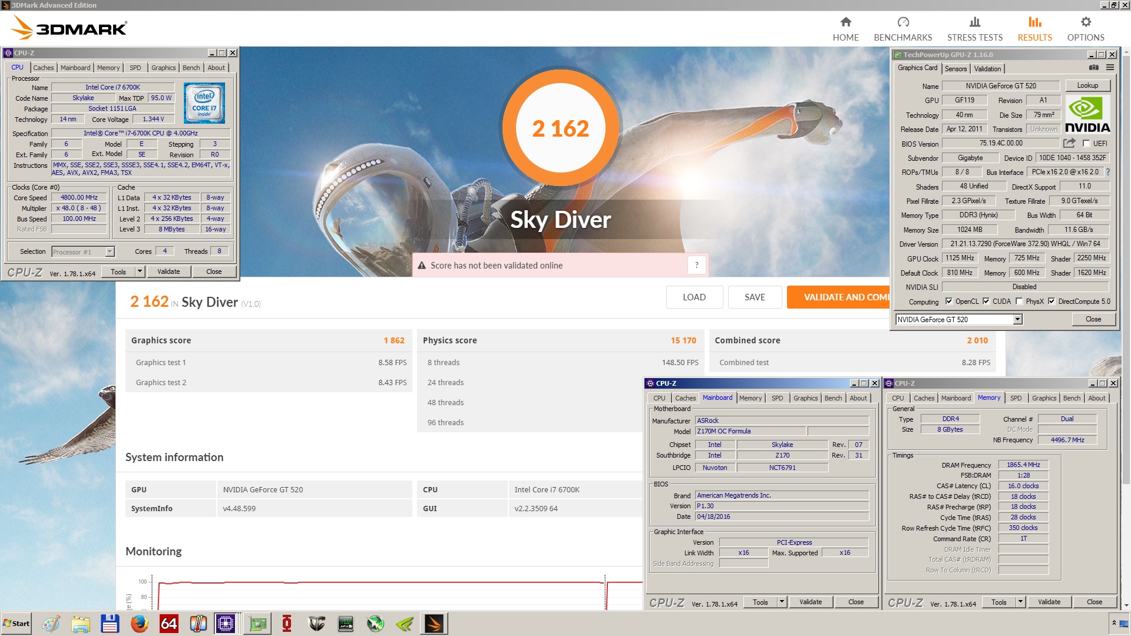Viewport: 1131px width, 636px height.
Task: Click the blue floppy disk taskbar icon
Action: click(110, 624)
